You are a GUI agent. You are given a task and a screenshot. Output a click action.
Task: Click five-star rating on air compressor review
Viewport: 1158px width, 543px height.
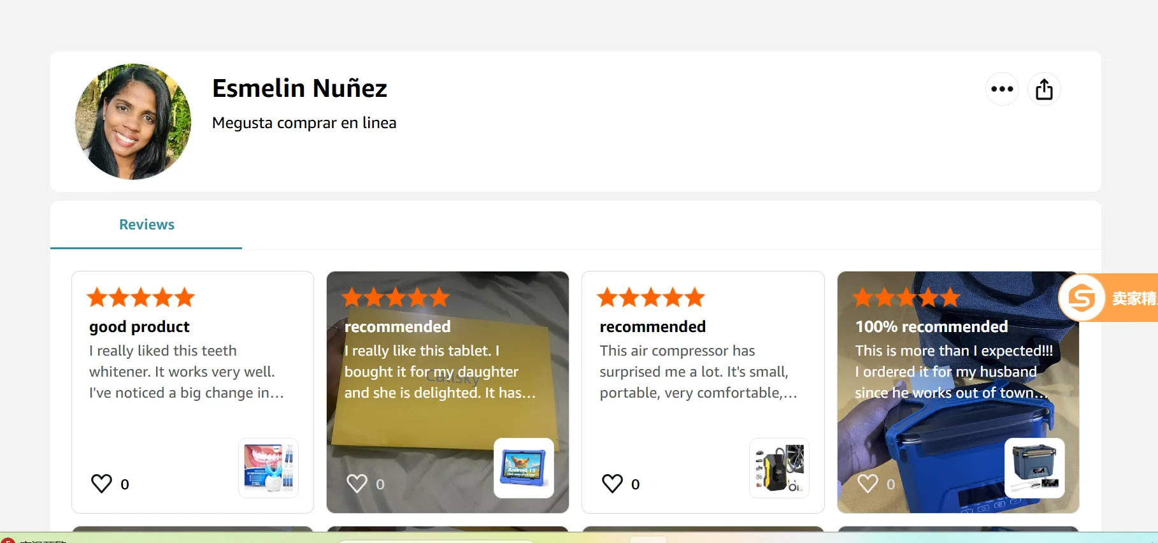coord(651,298)
